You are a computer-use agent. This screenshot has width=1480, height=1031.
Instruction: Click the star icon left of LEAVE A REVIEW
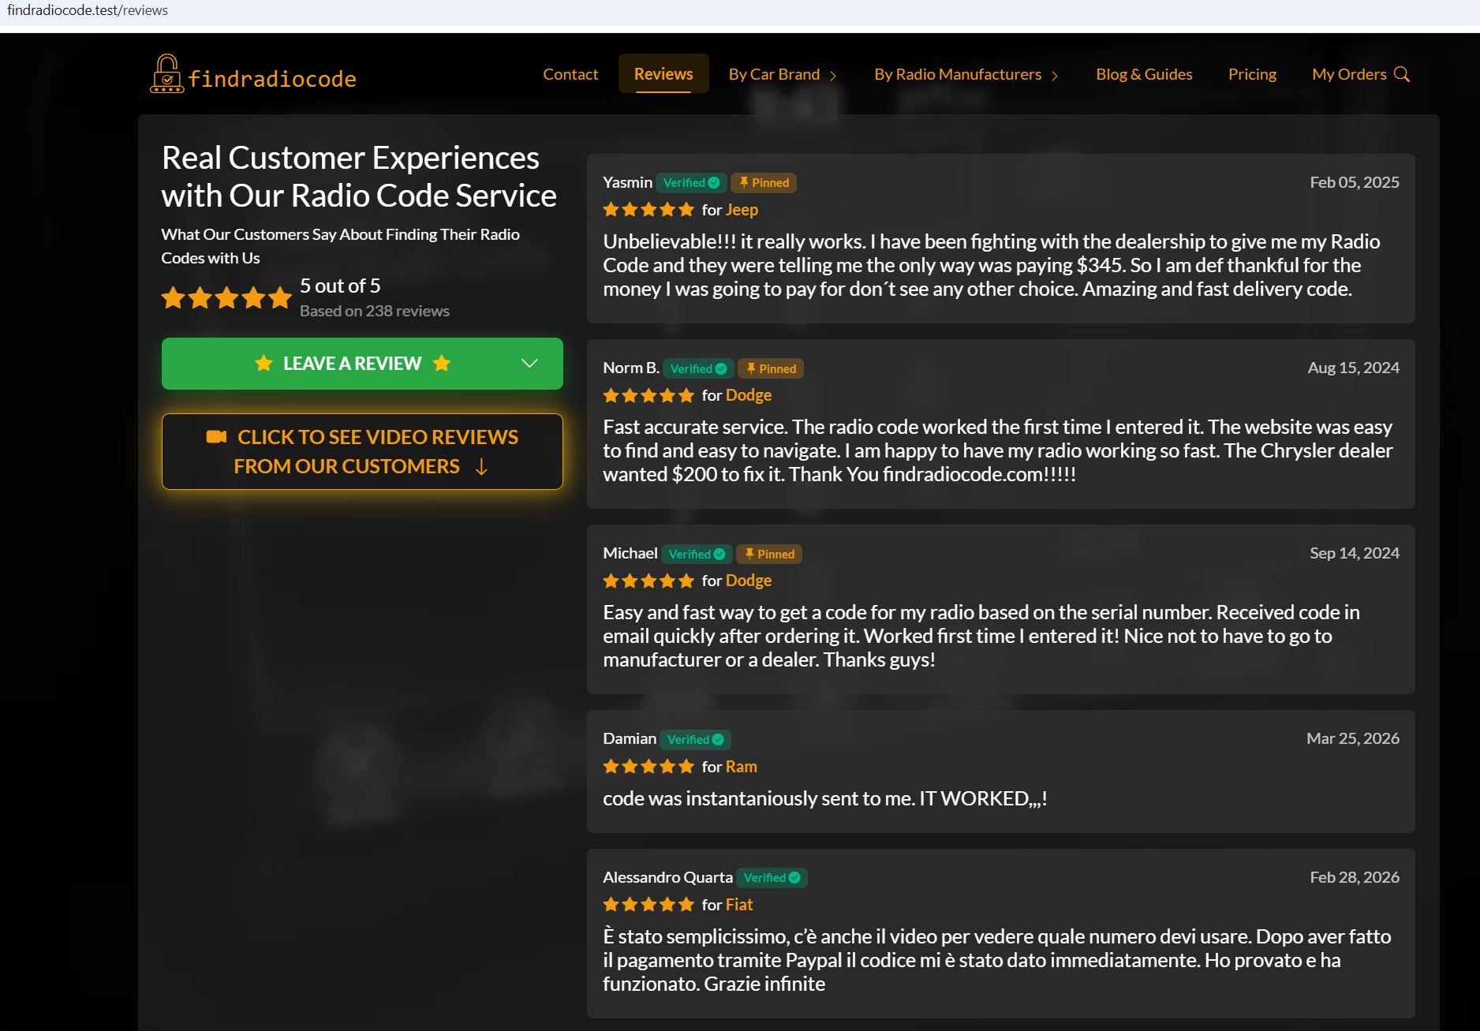pos(263,363)
